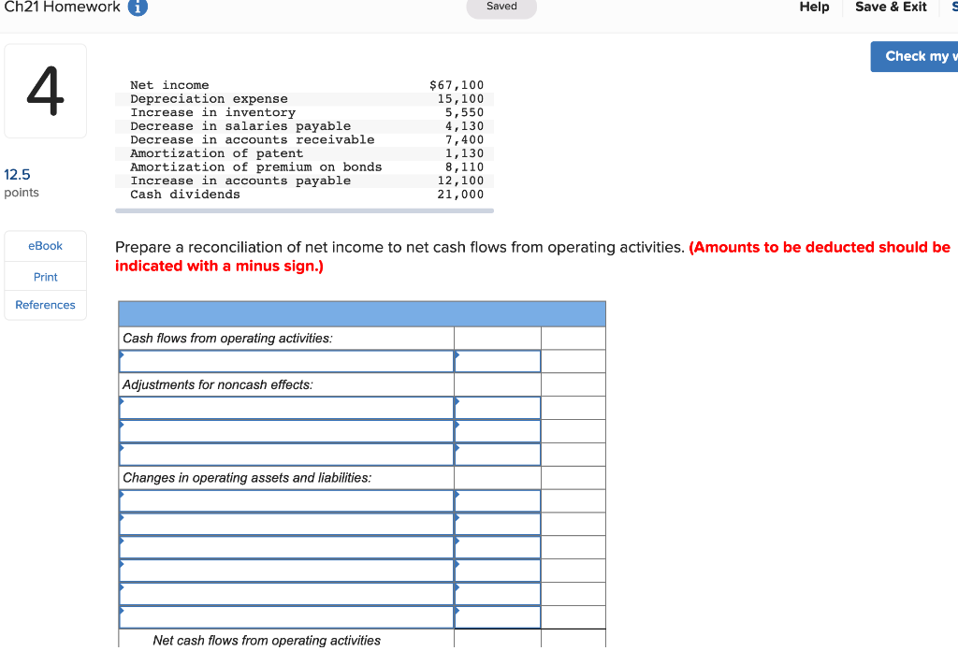Open the fifth dropdown under Changes in operating assets

(x=286, y=593)
